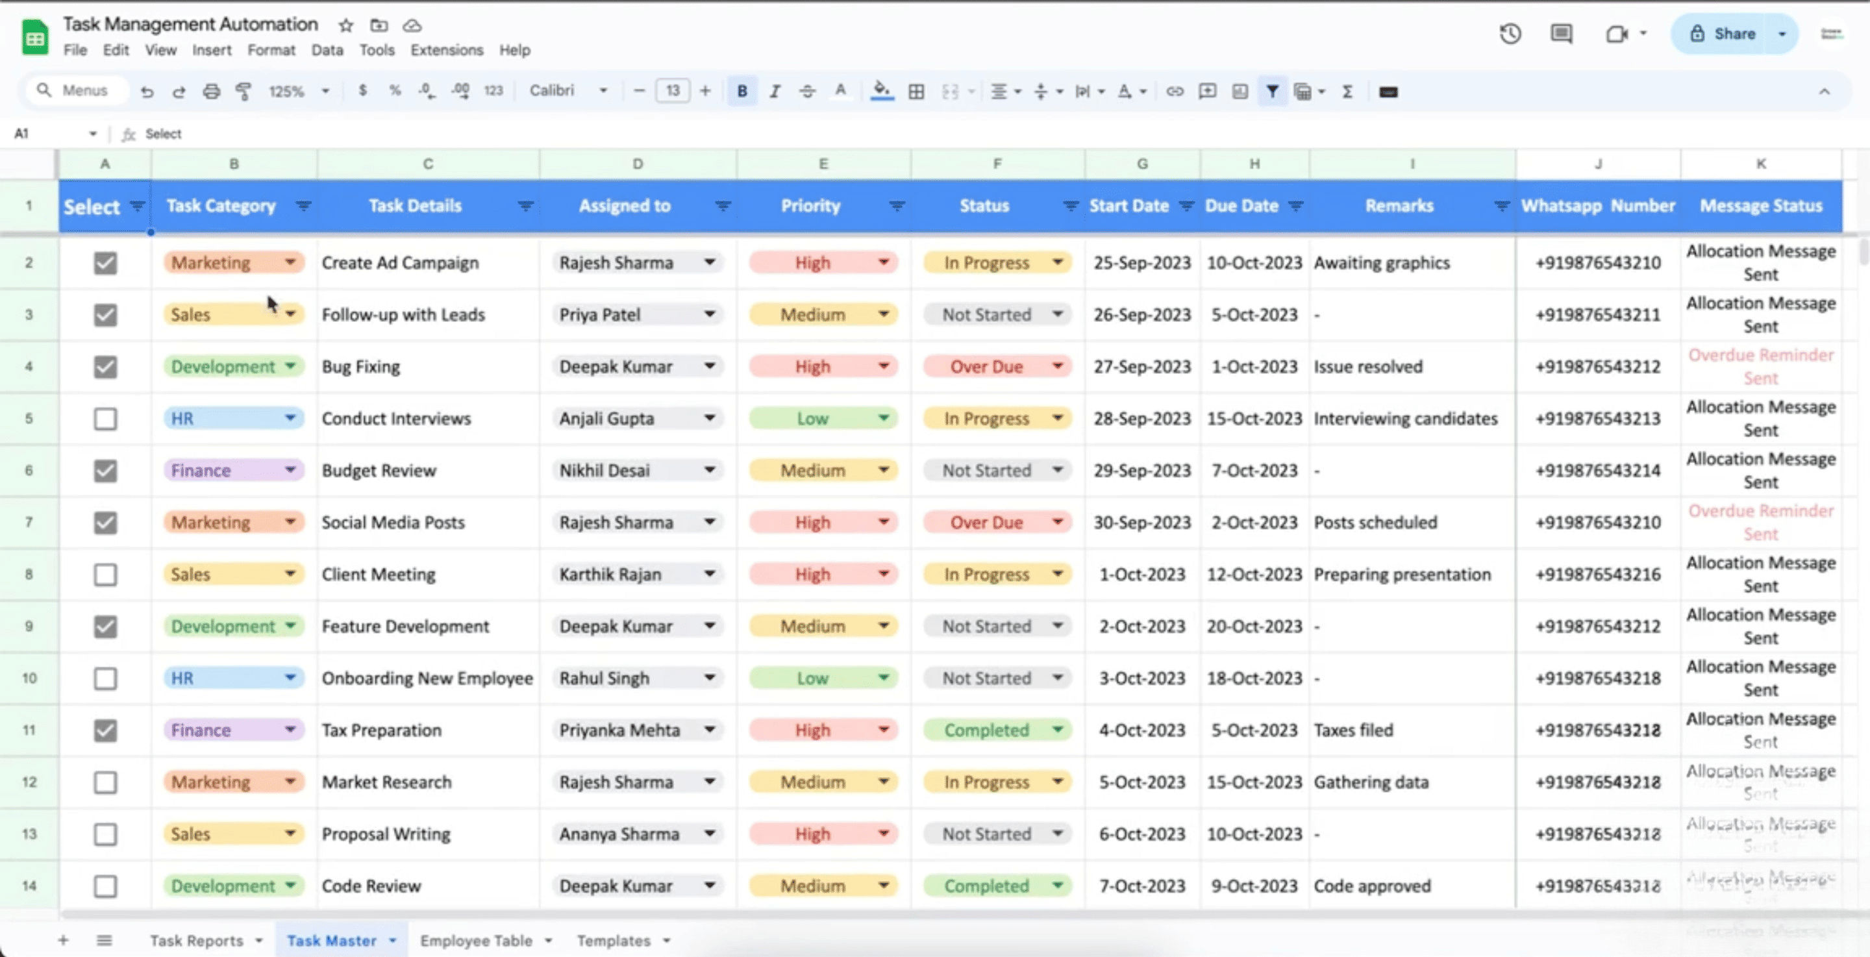
Task: Click the Menus search box
Action: [x=78, y=91]
